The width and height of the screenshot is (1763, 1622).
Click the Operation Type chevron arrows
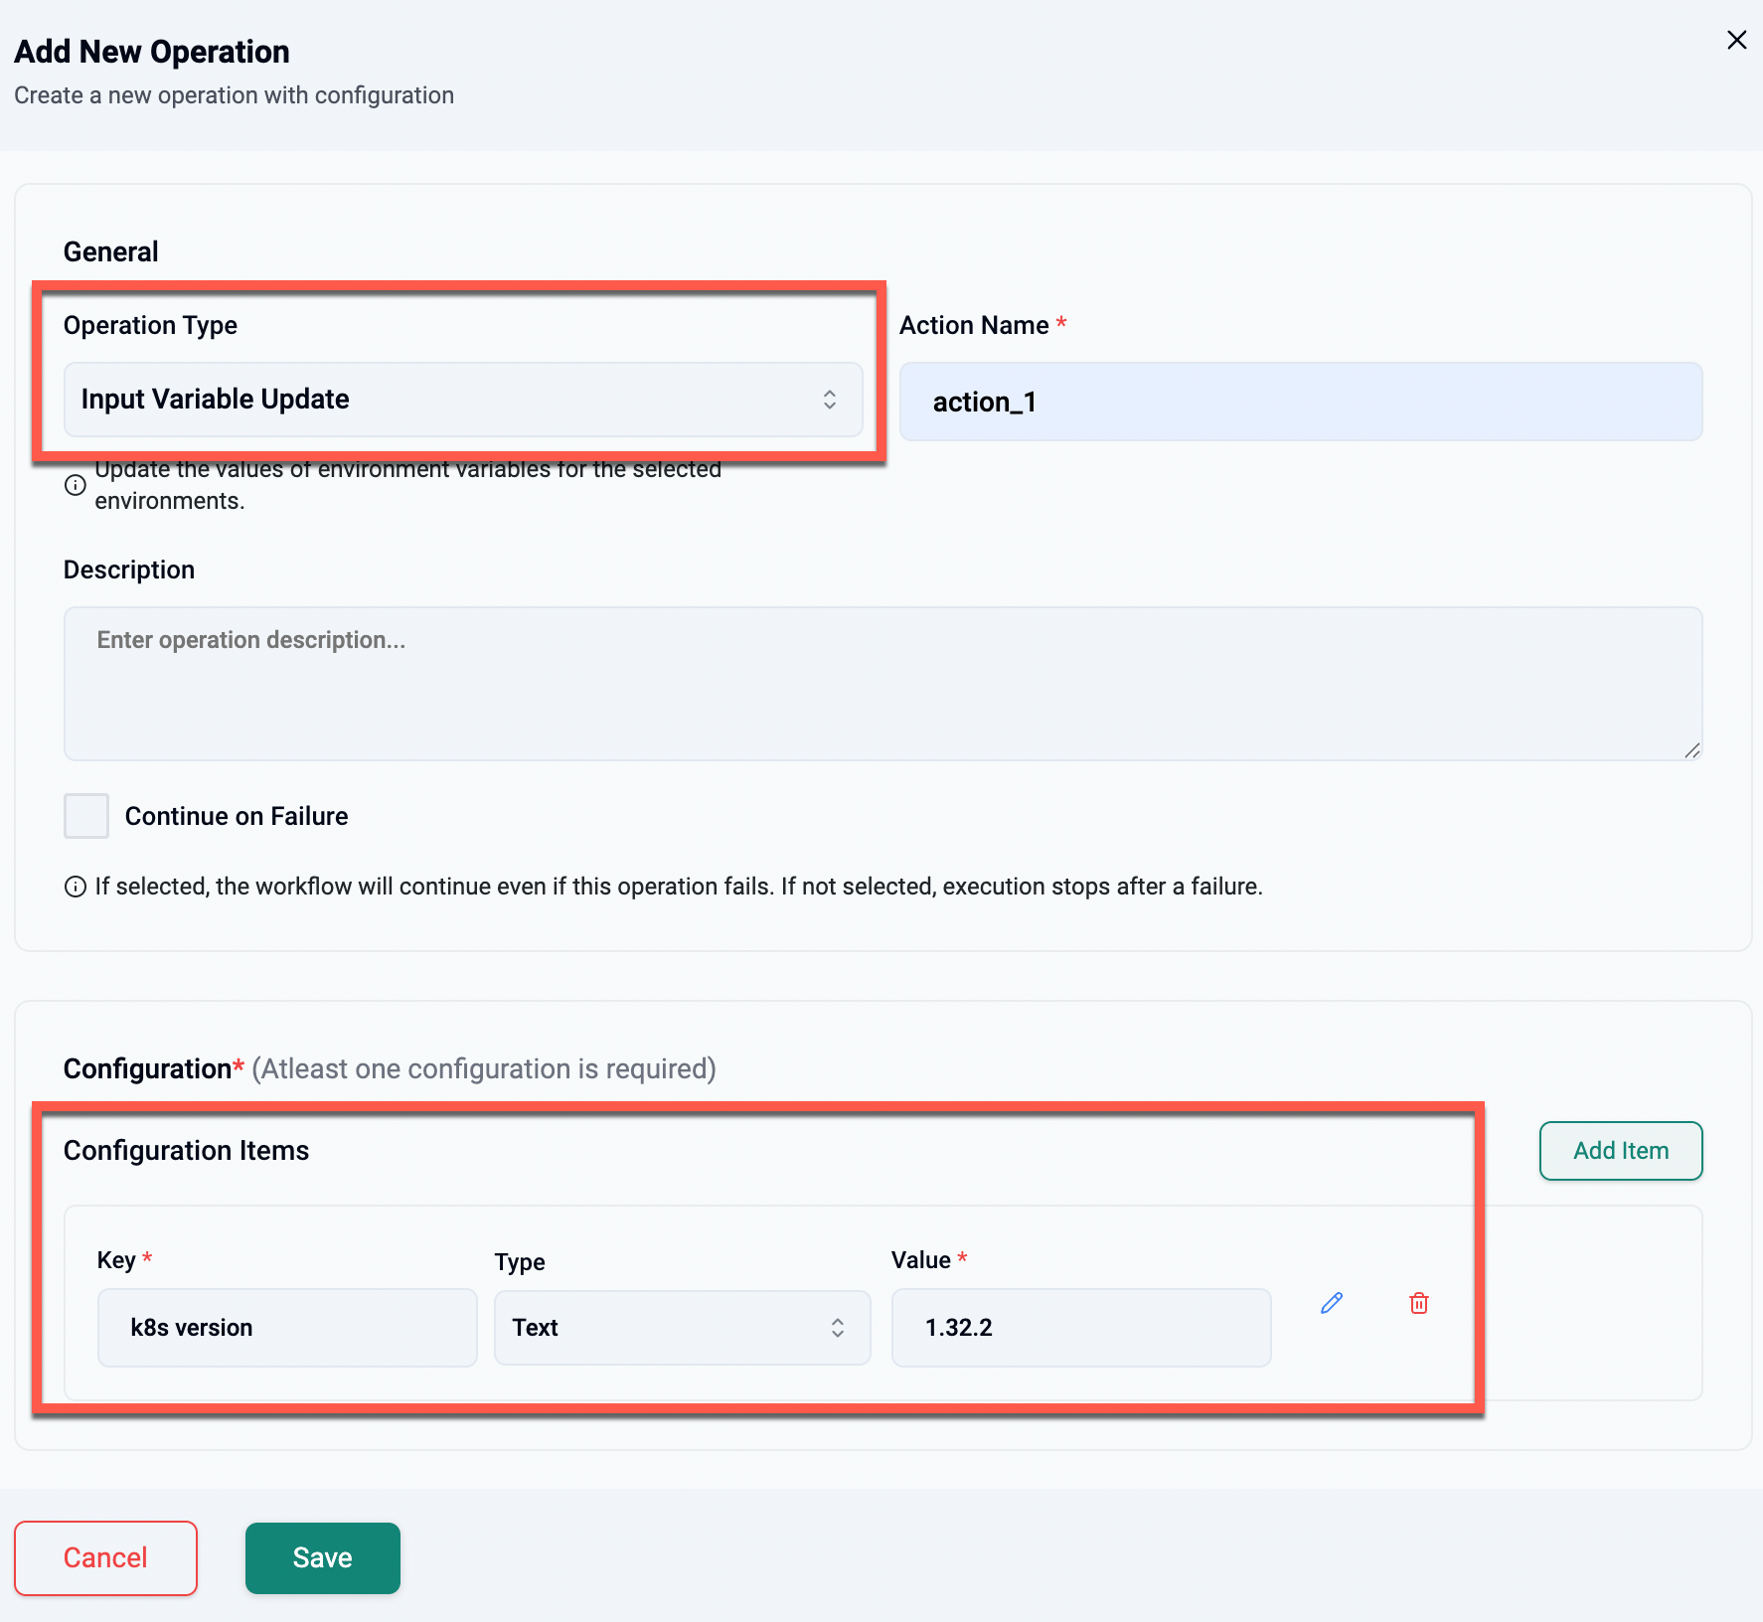[x=830, y=400]
